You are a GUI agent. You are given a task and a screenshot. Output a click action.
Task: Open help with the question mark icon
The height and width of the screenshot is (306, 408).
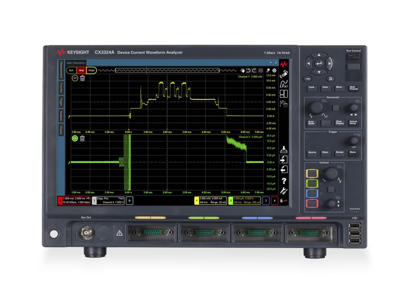coord(284,181)
